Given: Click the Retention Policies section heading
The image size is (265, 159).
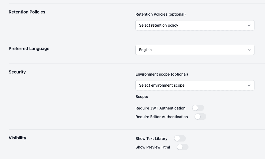Looking at the screenshot, I should (x=27, y=12).
